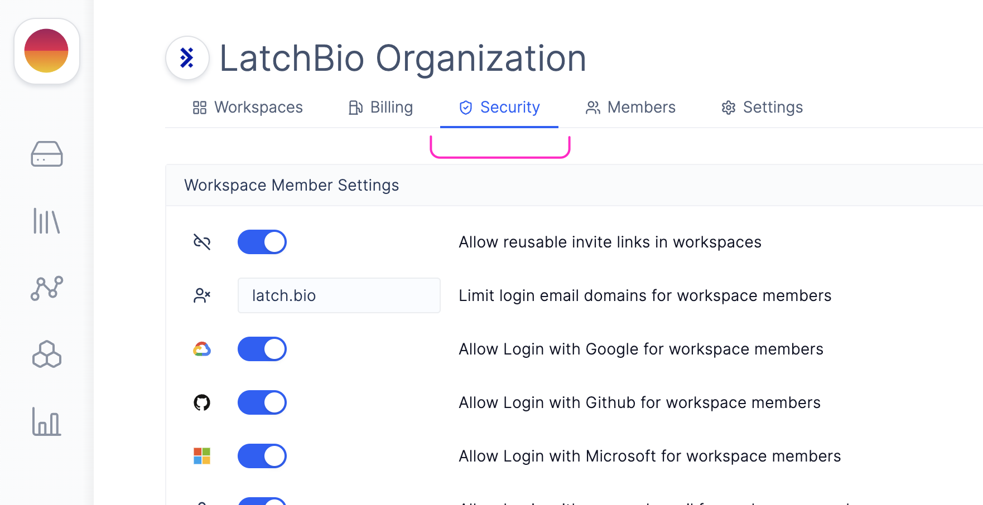Click the Google Cloud logo icon

pyautogui.click(x=202, y=349)
